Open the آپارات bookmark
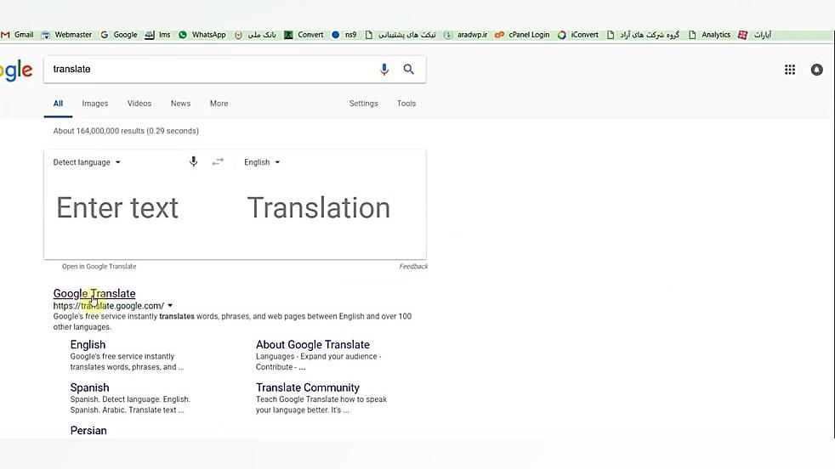This screenshot has width=835, height=469. pos(754,35)
